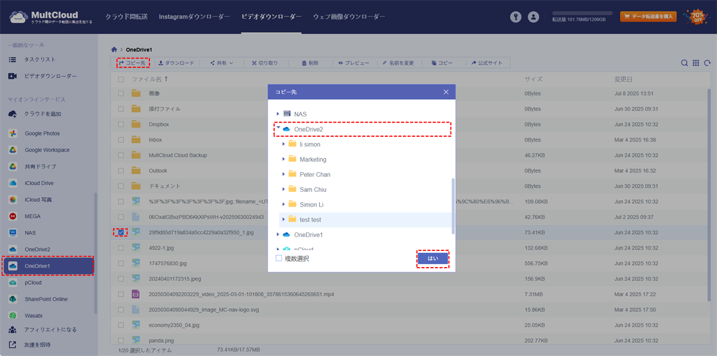717x356 pixels.
Task: Click the search icon above file list
Action: coord(685,63)
